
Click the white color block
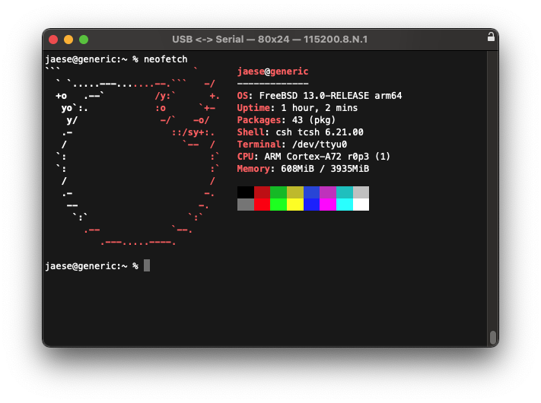point(361,205)
